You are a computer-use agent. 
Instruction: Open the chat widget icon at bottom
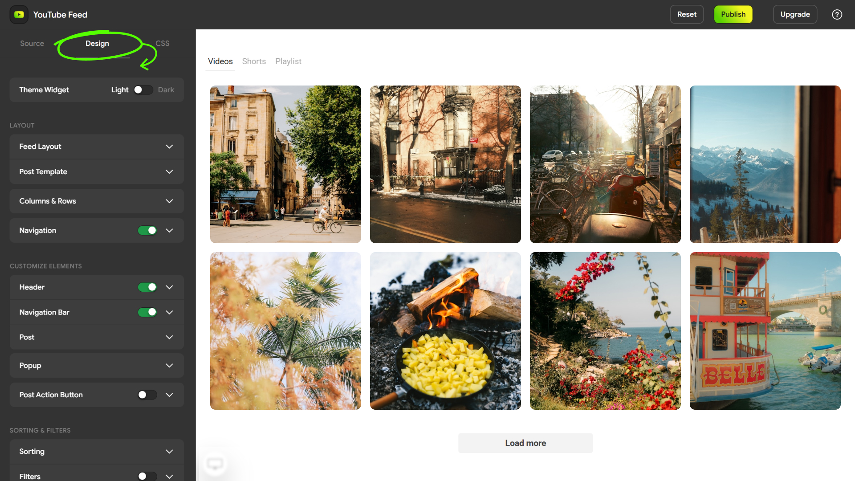pos(215,464)
